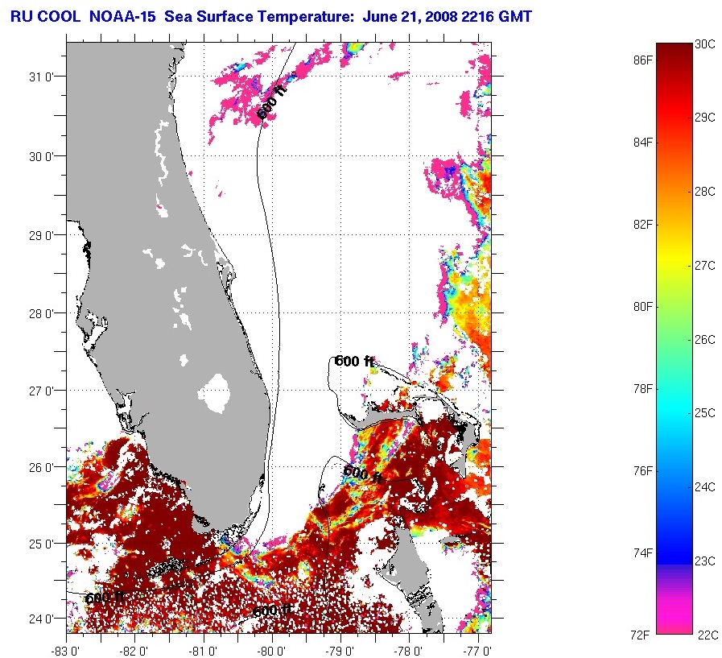Click the '28C' colorbar label
Viewport: 722px width, 658px height.
pos(705,192)
